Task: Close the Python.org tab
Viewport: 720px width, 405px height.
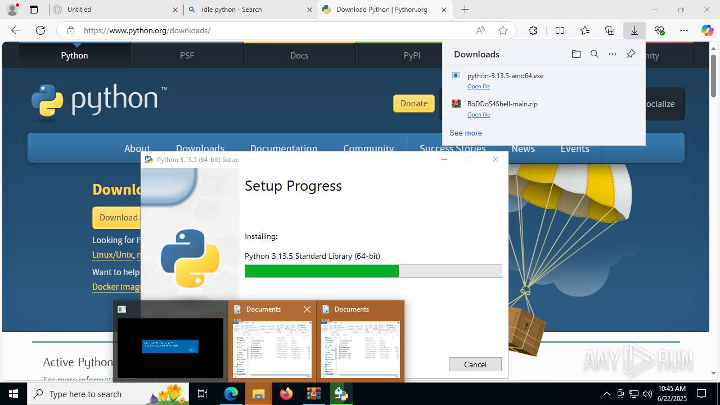Action: click(444, 10)
